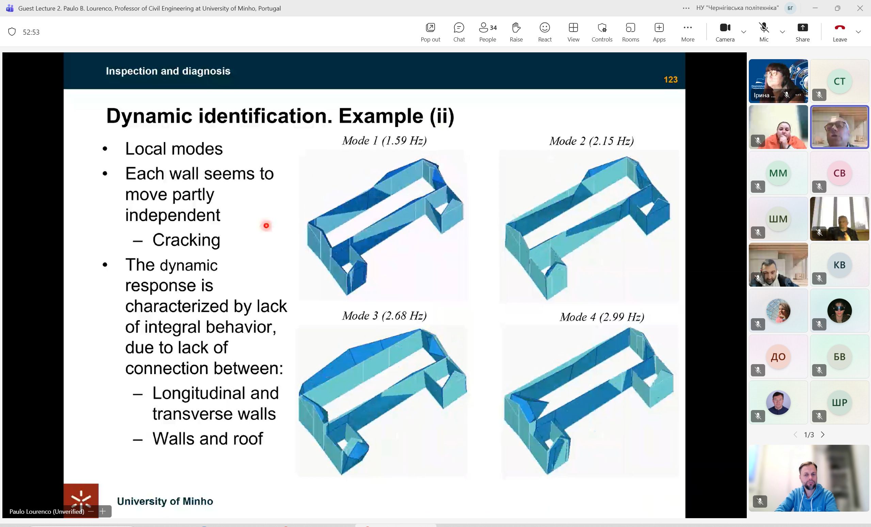The width and height of the screenshot is (871, 527).
Task: Raise your hand in meeting
Action: [516, 31]
